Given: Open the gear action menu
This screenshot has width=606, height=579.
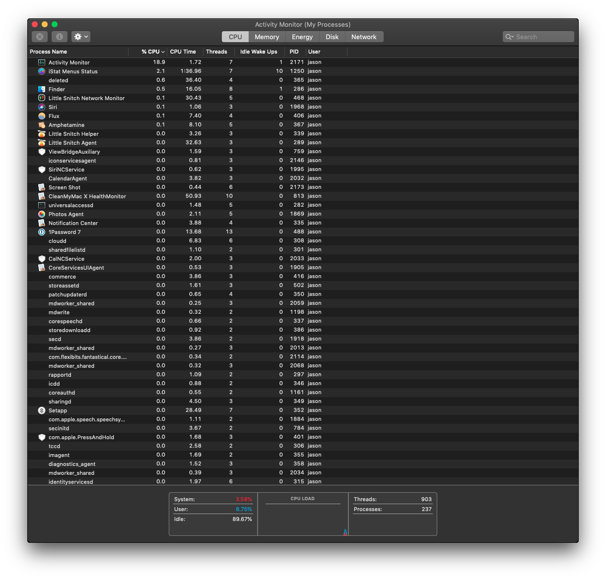Looking at the screenshot, I should click(81, 37).
